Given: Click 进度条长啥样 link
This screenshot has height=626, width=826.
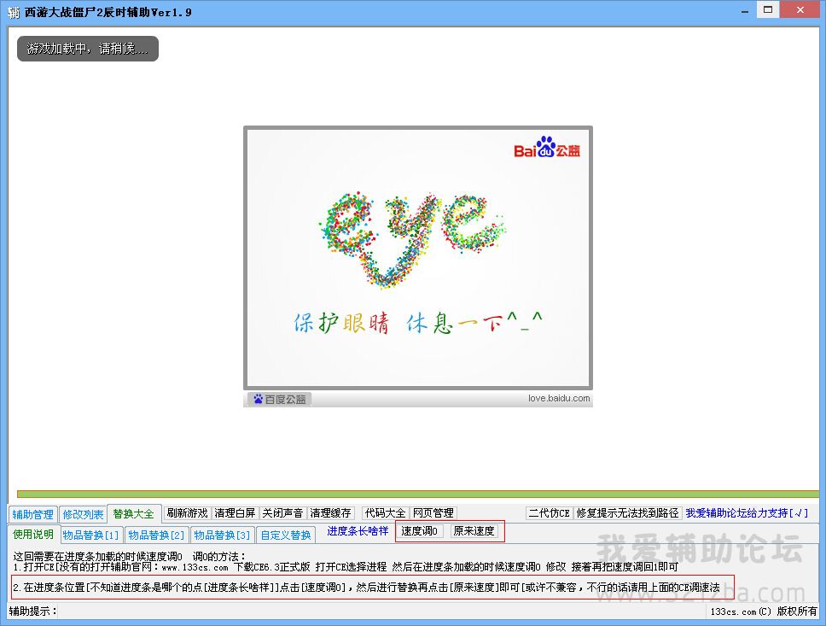Looking at the screenshot, I should click(x=358, y=531).
